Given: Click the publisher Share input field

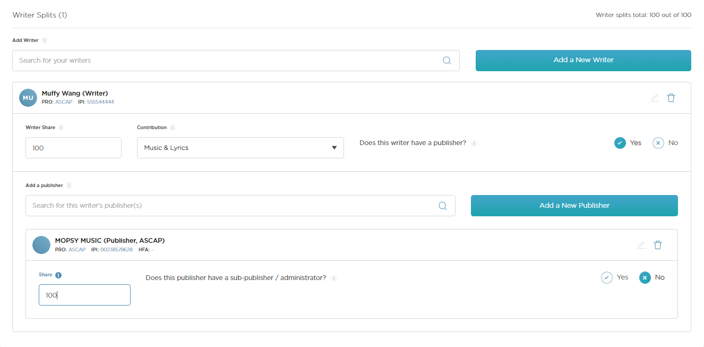Looking at the screenshot, I should (x=84, y=295).
